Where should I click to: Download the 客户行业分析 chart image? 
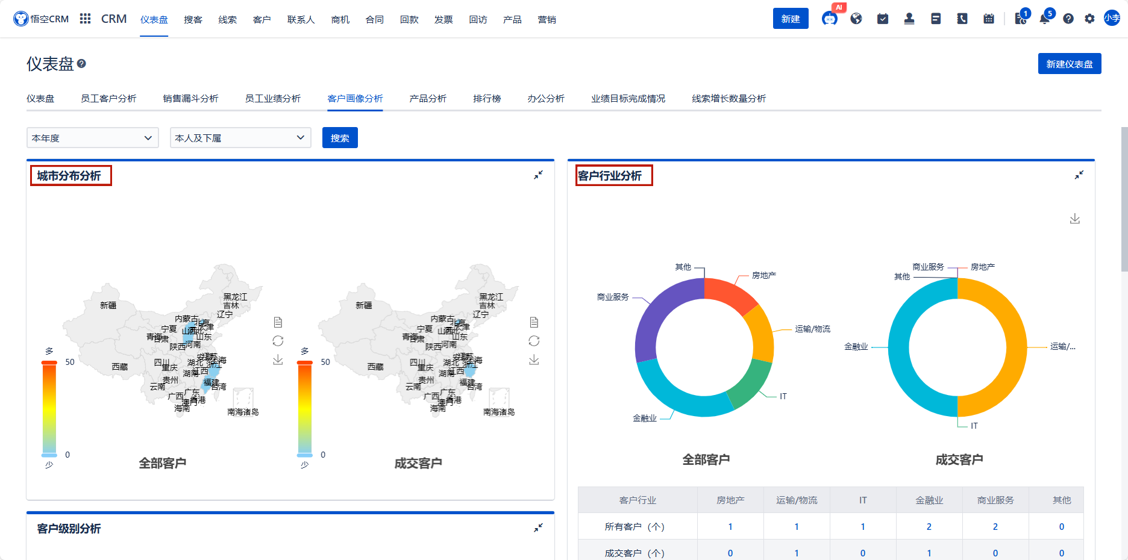(1075, 219)
